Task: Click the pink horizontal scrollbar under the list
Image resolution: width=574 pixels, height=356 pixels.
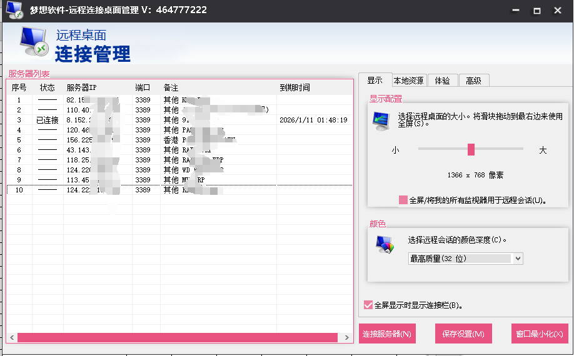Action: [x=177, y=337]
